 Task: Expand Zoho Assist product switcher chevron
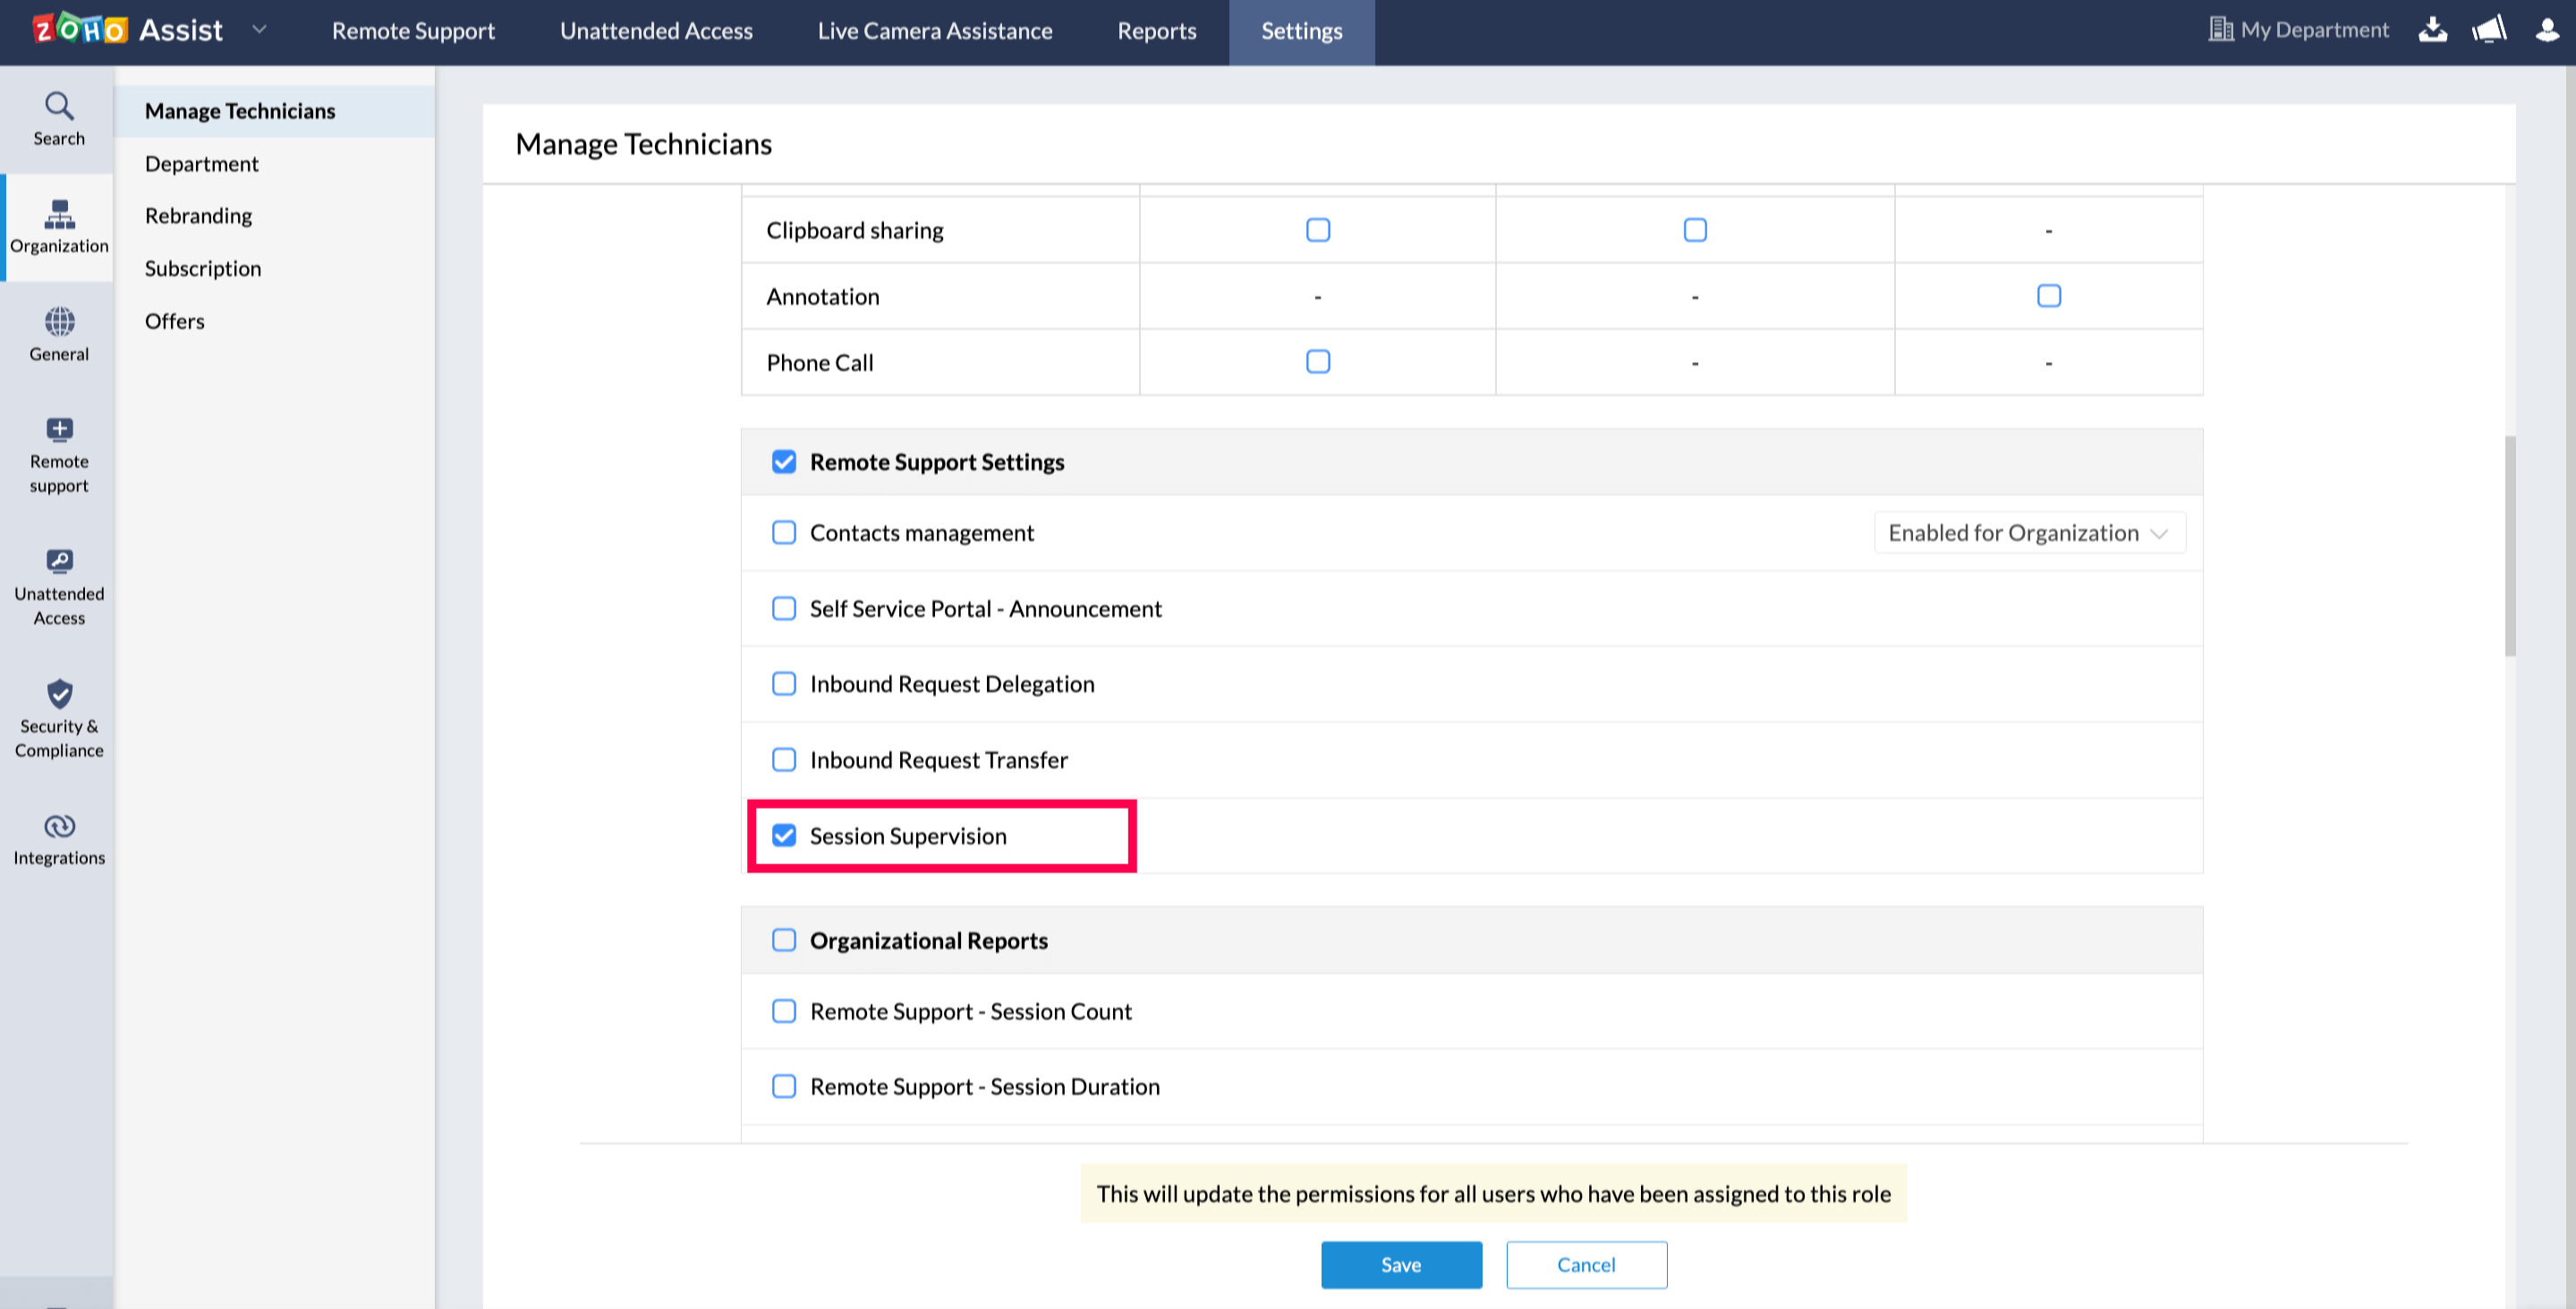pyautogui.click(x=259, y=30)
